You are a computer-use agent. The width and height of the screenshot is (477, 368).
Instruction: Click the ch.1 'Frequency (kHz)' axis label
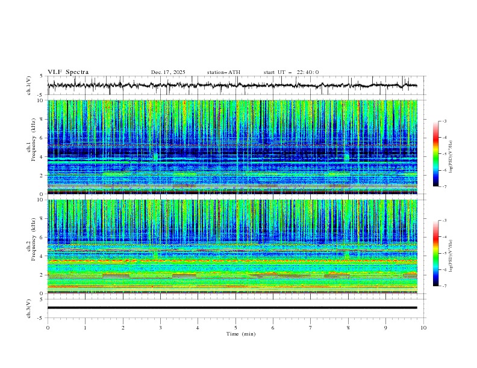pos(33,140)
